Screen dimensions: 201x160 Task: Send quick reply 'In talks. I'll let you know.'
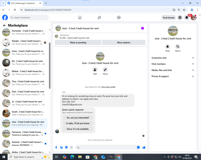pyautogui.click(x=78, y=123)
